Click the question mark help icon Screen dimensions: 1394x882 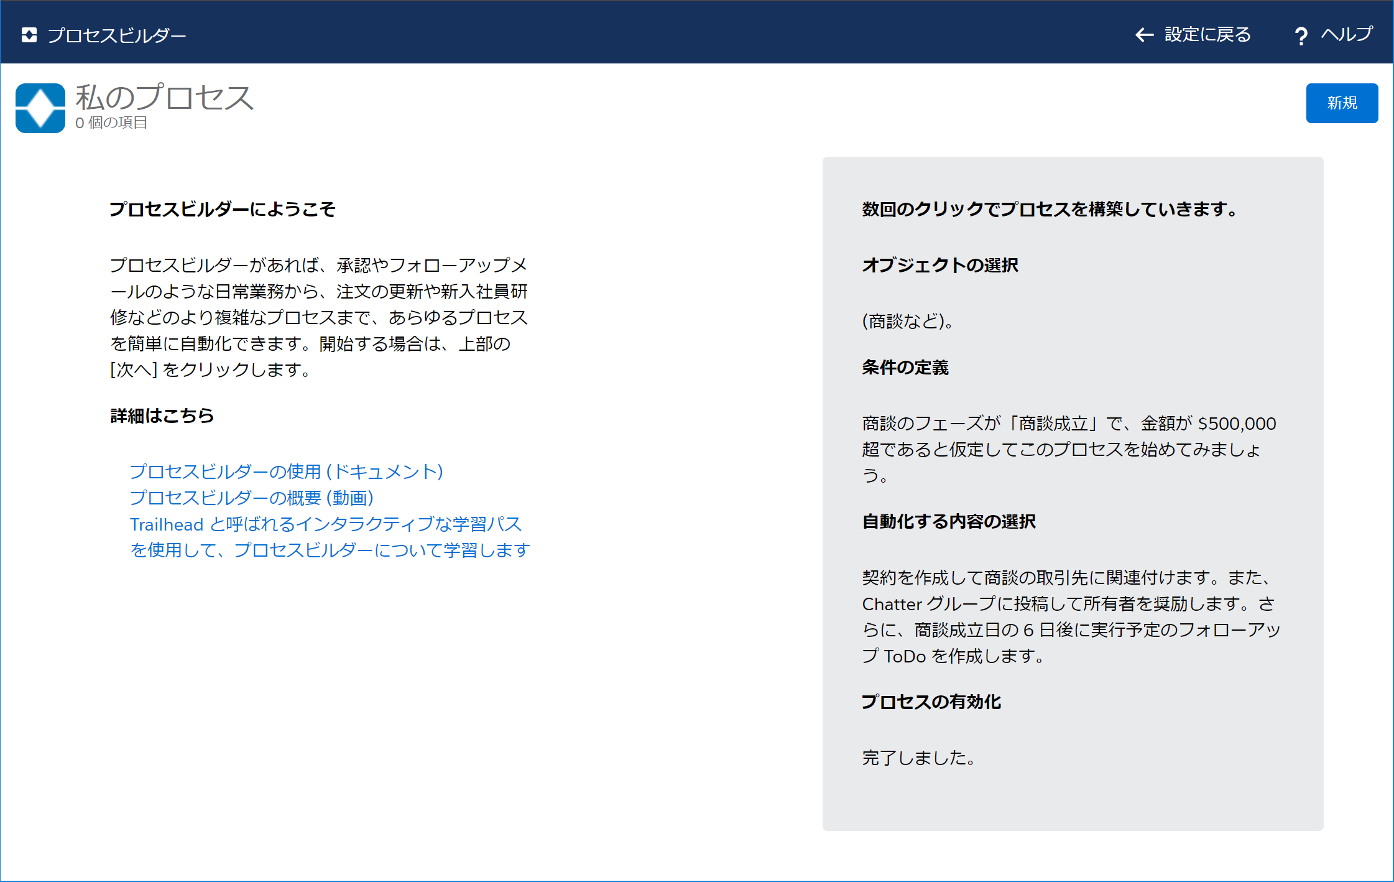[x=1301, y=36]
